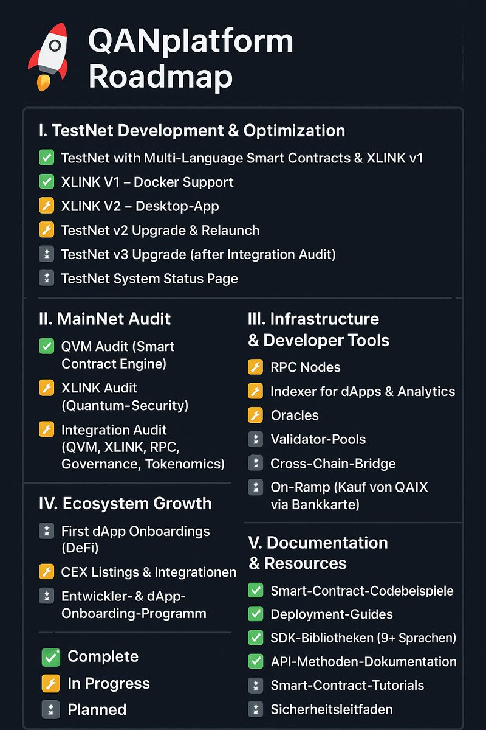Click orange icon beside Integration Audit
This screenshot has width=486, height=730.
tap(46, 429)
